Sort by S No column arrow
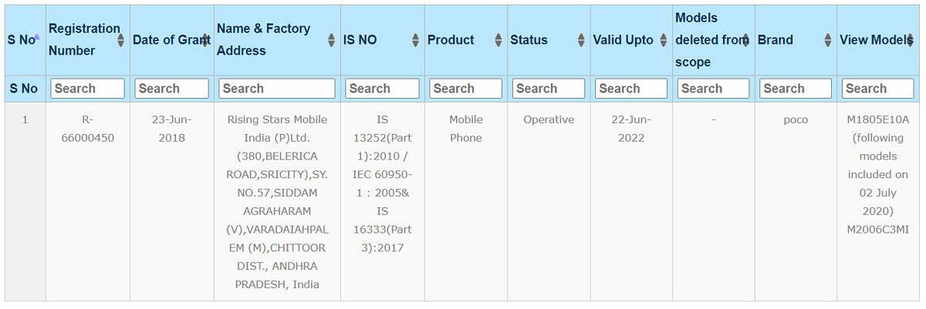This screenshot has width=926, height=309. point(37,35)
